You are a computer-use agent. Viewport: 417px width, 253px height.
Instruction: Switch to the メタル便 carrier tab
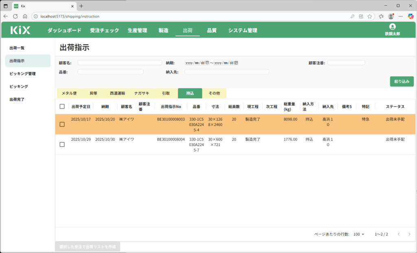coord(69,93)
